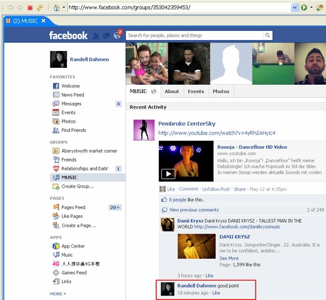Open the messages icon in header
Screen dimensions: 326x300
point(107,36)
